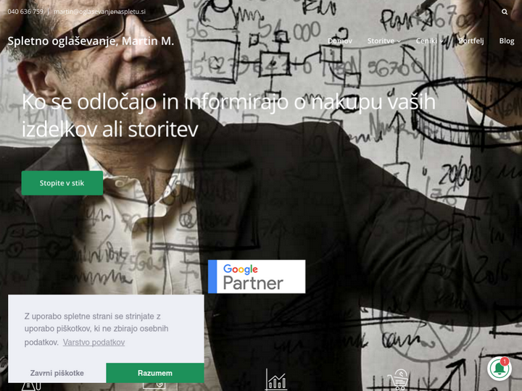Open the search magnifier icon

(x=505, y=12)
